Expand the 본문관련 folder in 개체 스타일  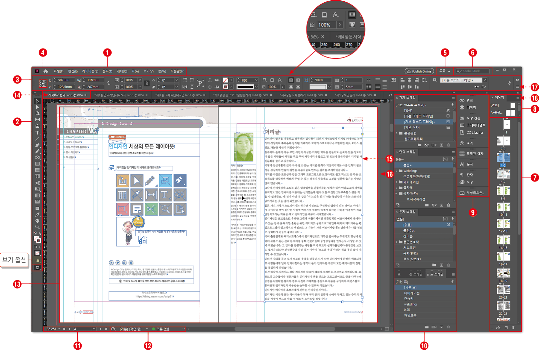coord(397,133)
